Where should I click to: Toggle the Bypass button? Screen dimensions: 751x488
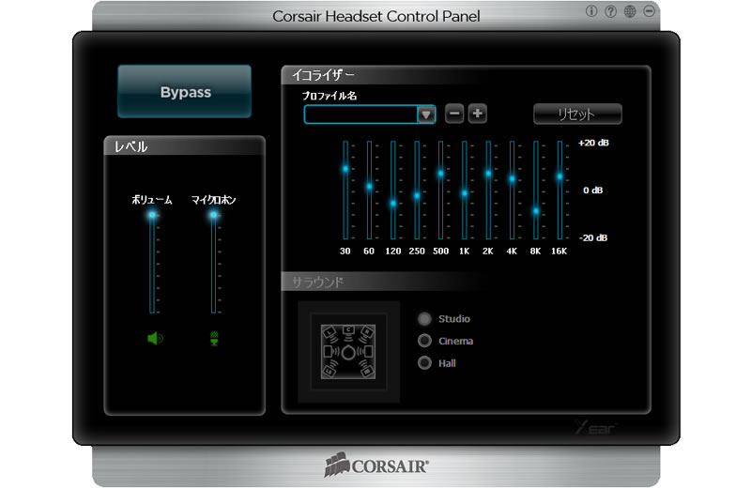point(185,91)
